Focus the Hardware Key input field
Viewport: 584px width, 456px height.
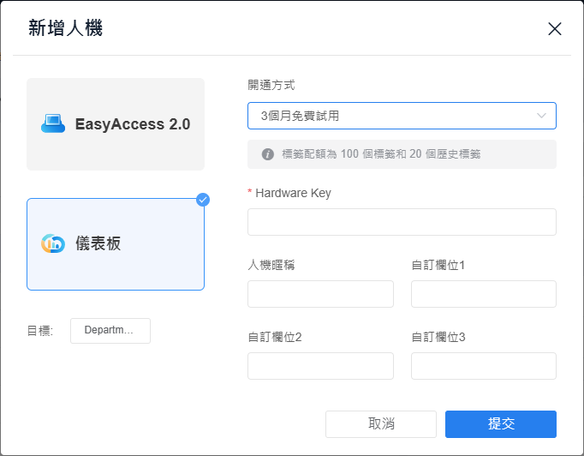pos(402,222)
